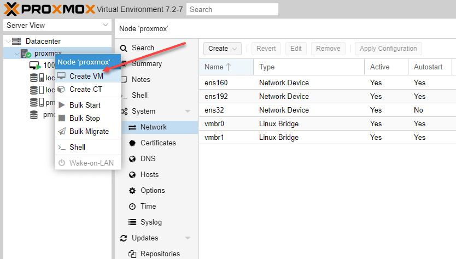Open the Create network dropdown button

(223, 49)
